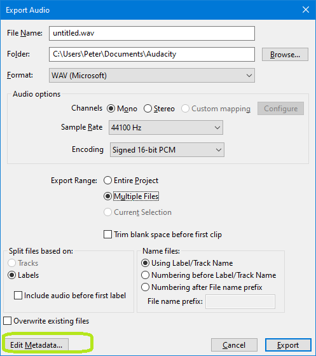
Task: Choose Multiple Files export range
Action: (x=131, y=196)
